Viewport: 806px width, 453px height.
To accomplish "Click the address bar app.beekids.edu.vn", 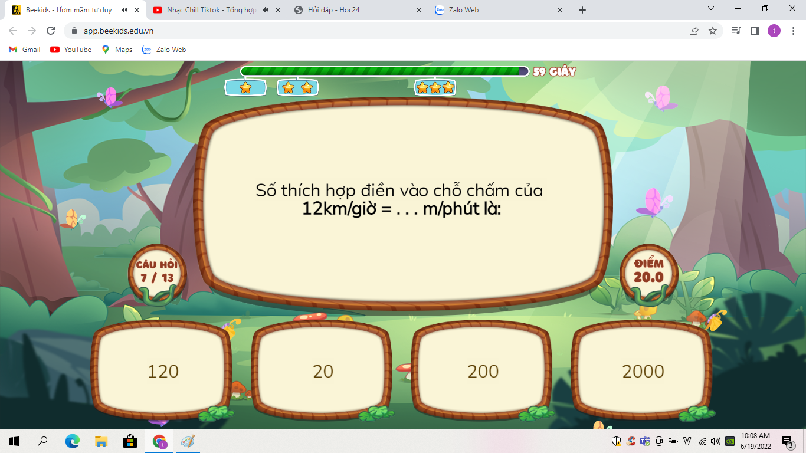I will point(118,31).
